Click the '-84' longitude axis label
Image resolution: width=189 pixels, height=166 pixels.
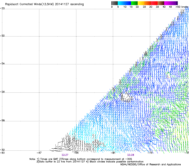(x=76, y=153)
